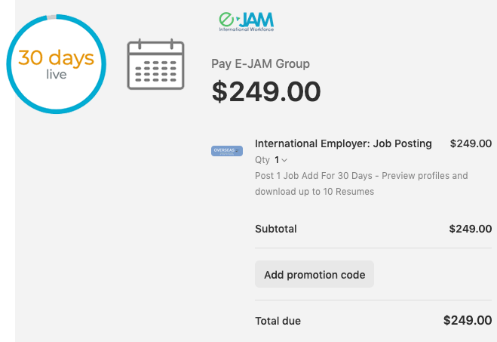Click the word live under 30 days
Viewport: 497px width, 342px height.
point(57,75)
